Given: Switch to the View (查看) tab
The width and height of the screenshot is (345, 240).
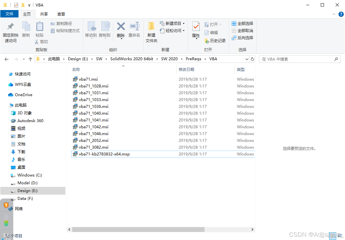Looking at the screenshot, I should [x=61, y=14].
